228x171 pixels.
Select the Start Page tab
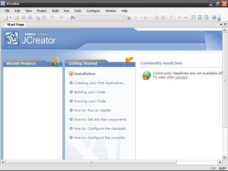16,25
